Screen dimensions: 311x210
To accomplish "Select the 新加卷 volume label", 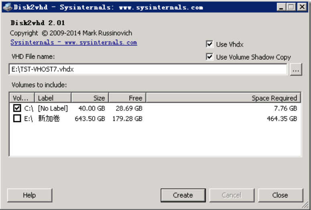I will 49,118.
